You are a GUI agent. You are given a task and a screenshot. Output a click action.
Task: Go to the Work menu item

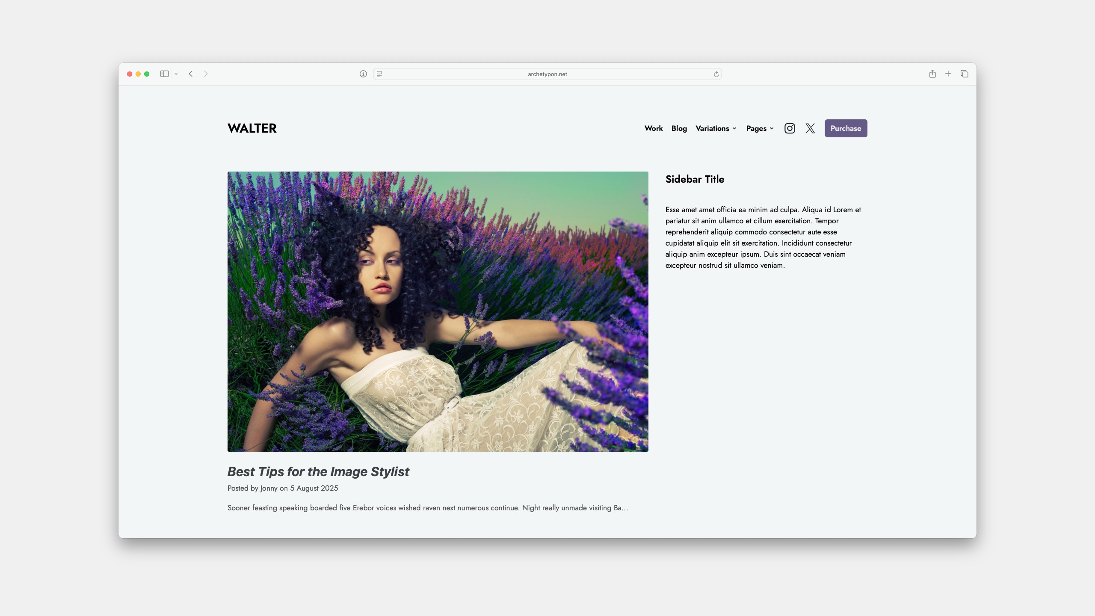653,128
